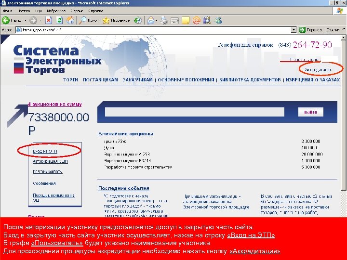The height and width of the screenshot is (260, 347).
Task: Open the ТОРГИ navigation item
Action: pyautogui.click(x=70, y=80)
